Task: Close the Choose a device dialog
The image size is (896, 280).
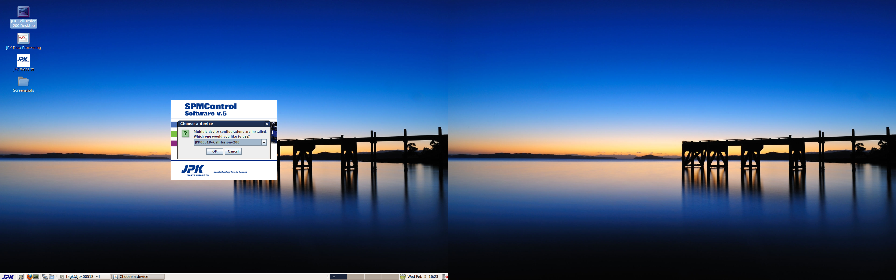Action: [267, 124]
